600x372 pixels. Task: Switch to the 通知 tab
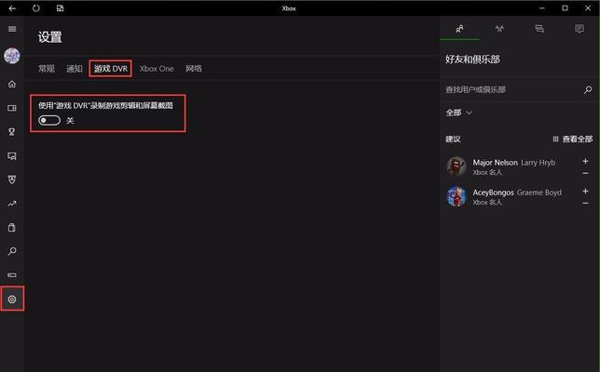tap(75, 69)
